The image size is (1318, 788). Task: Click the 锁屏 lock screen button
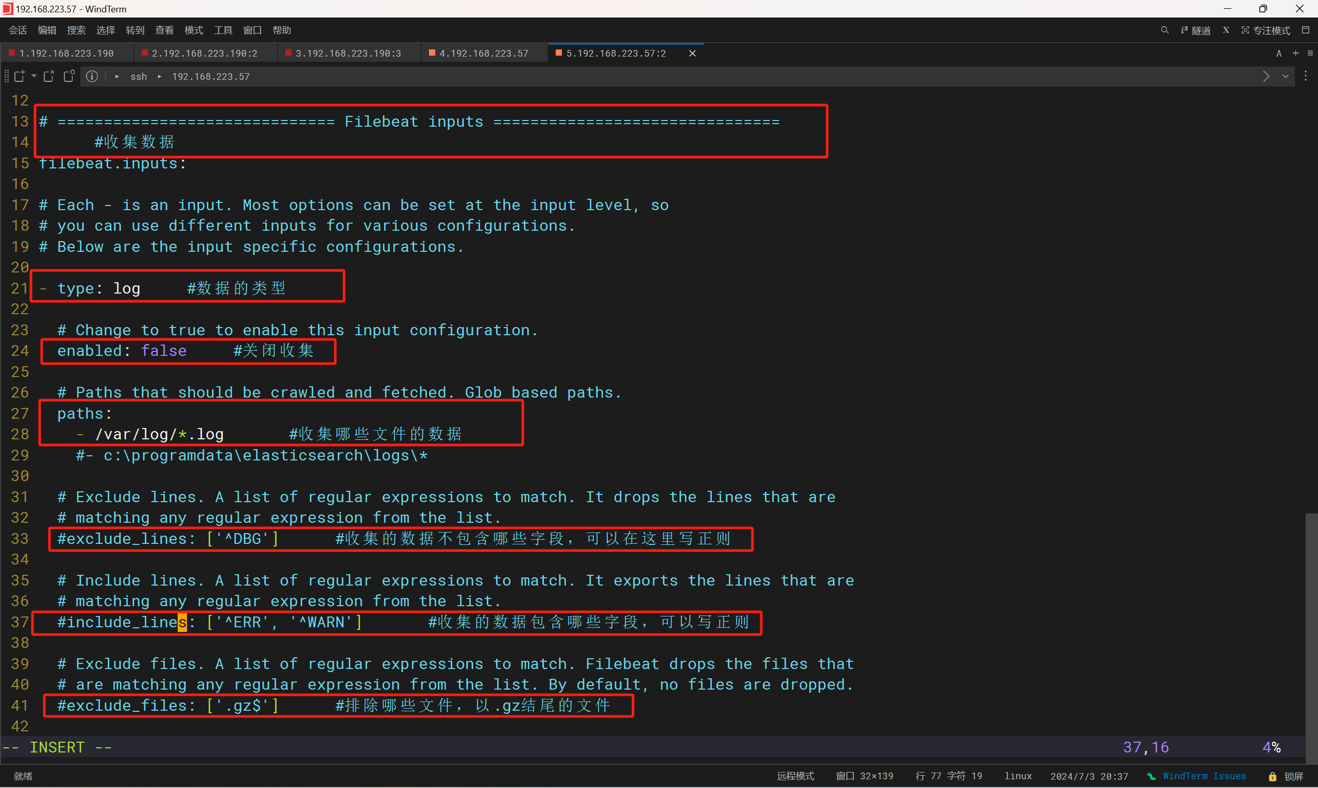[1286, 776]
